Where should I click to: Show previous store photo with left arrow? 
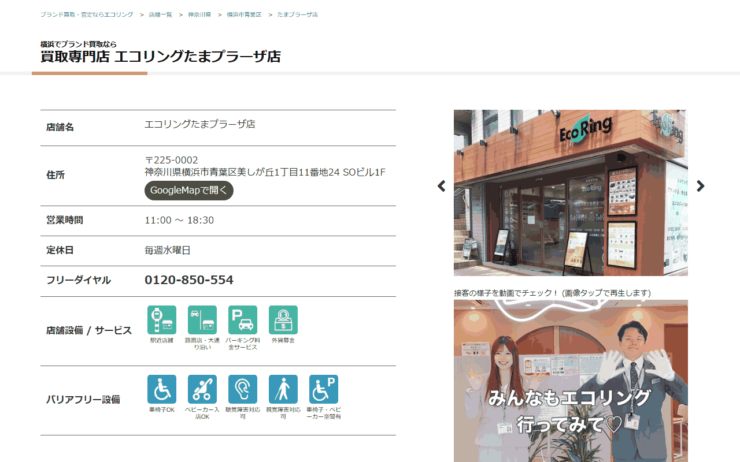(x=442, y=186)
